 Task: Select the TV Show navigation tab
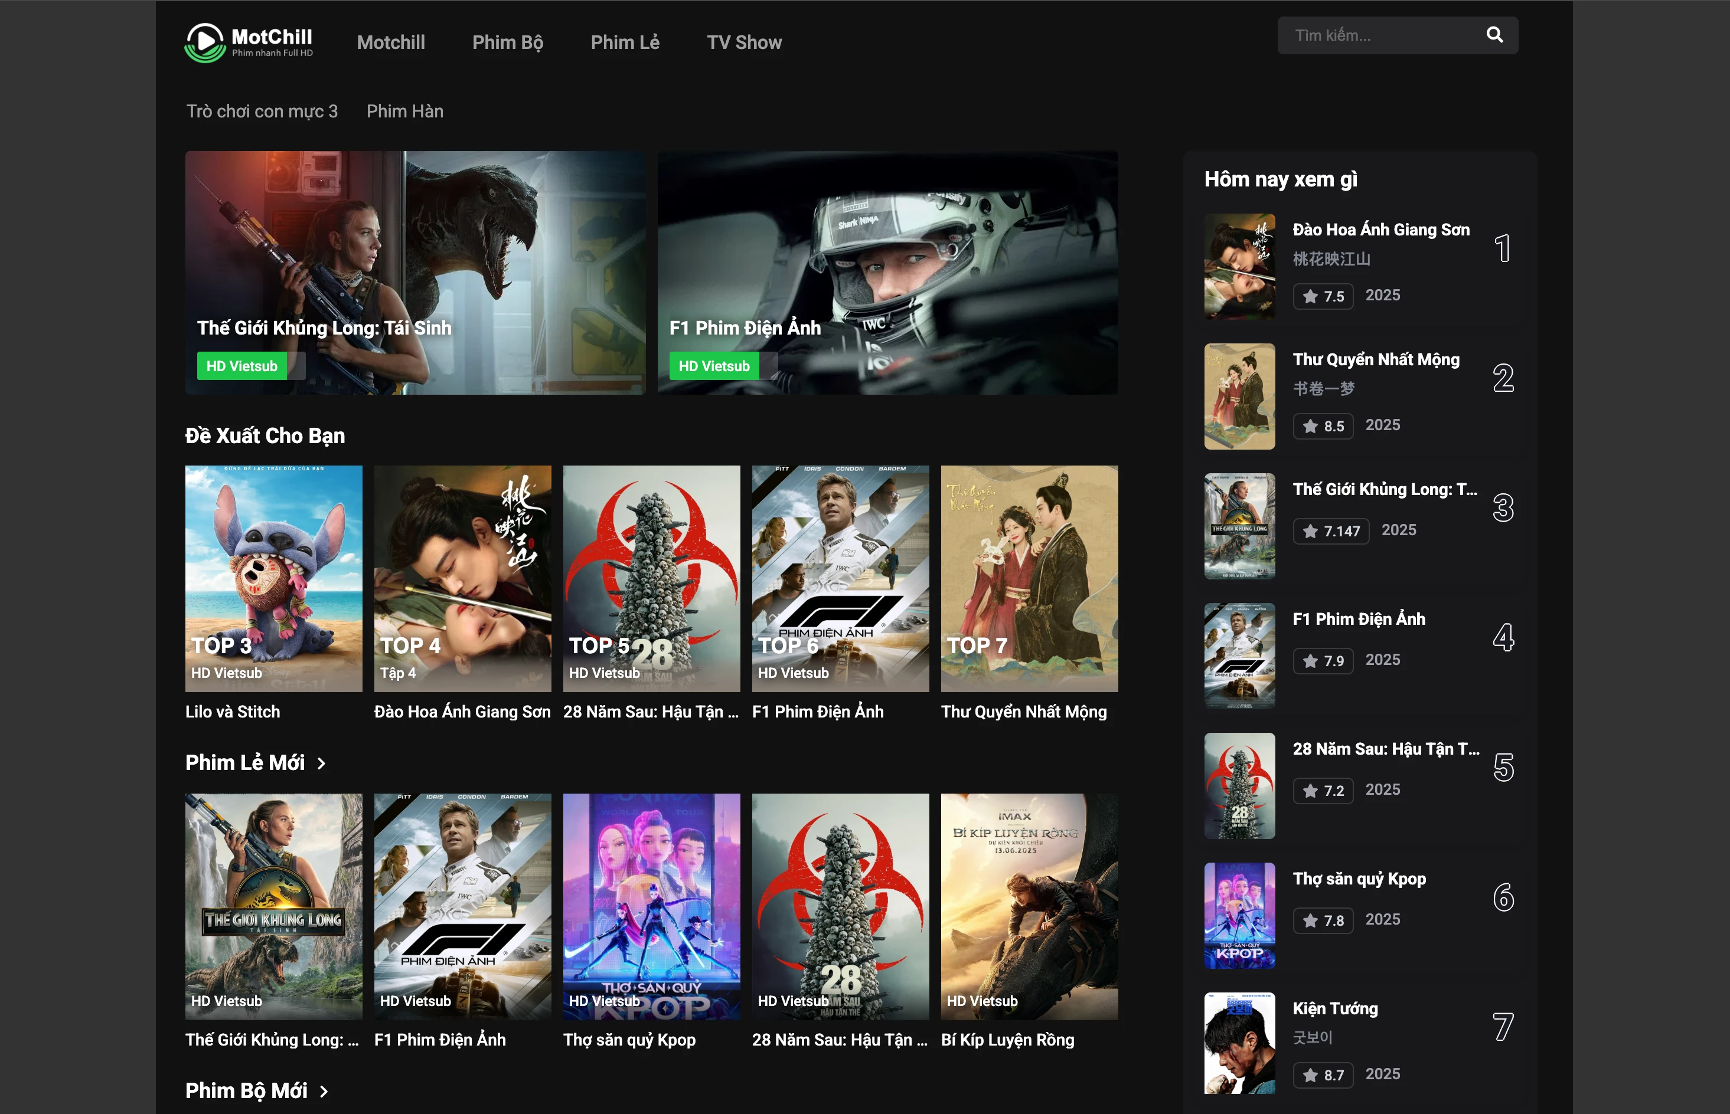744,42
